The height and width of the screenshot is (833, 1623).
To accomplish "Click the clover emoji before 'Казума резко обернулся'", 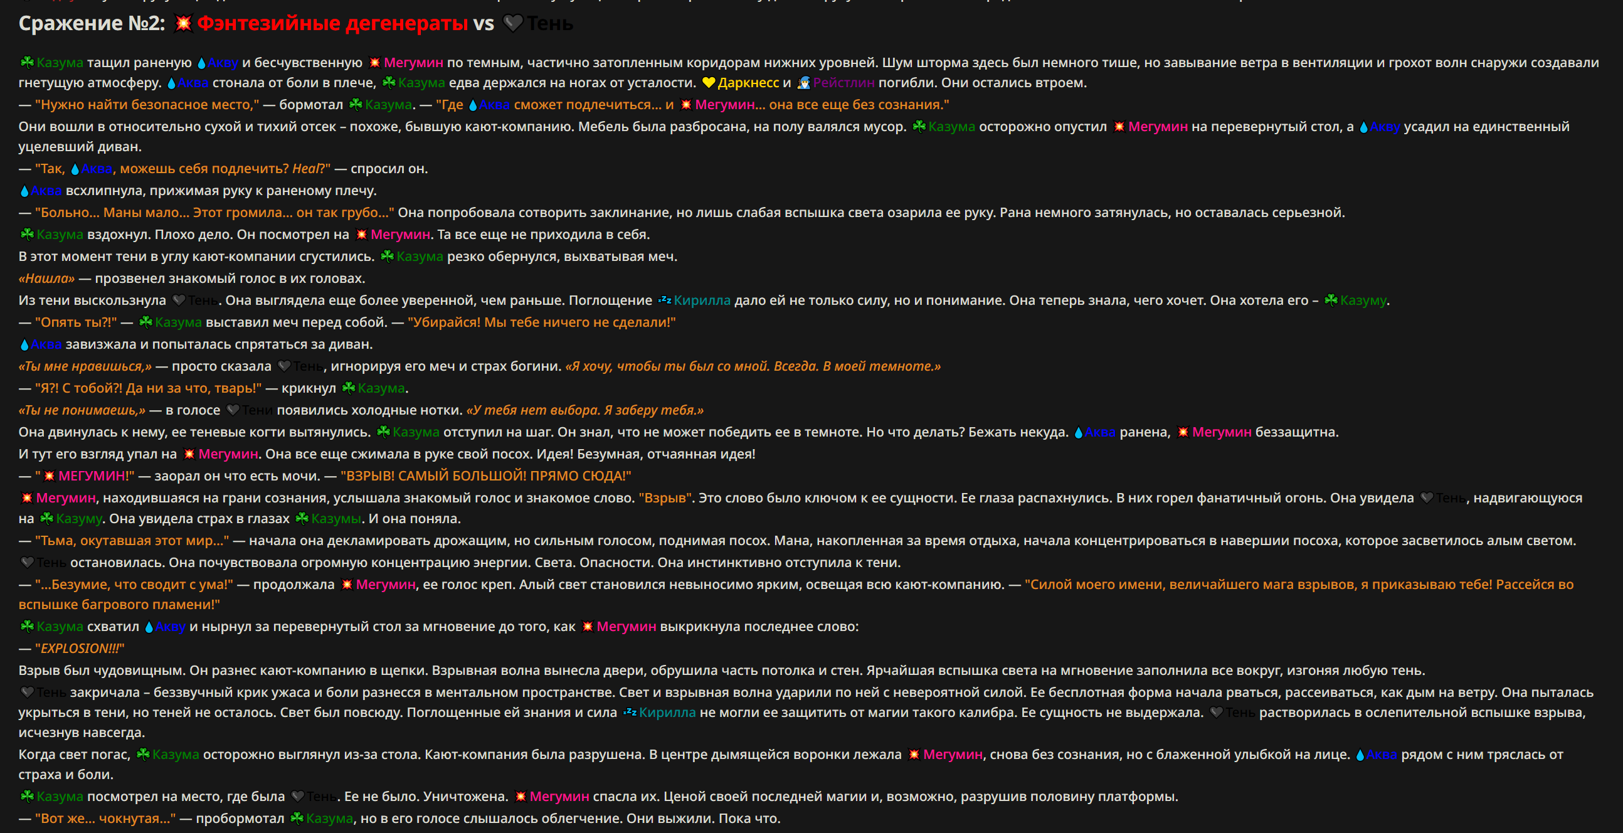I will [x=388, y=257].
